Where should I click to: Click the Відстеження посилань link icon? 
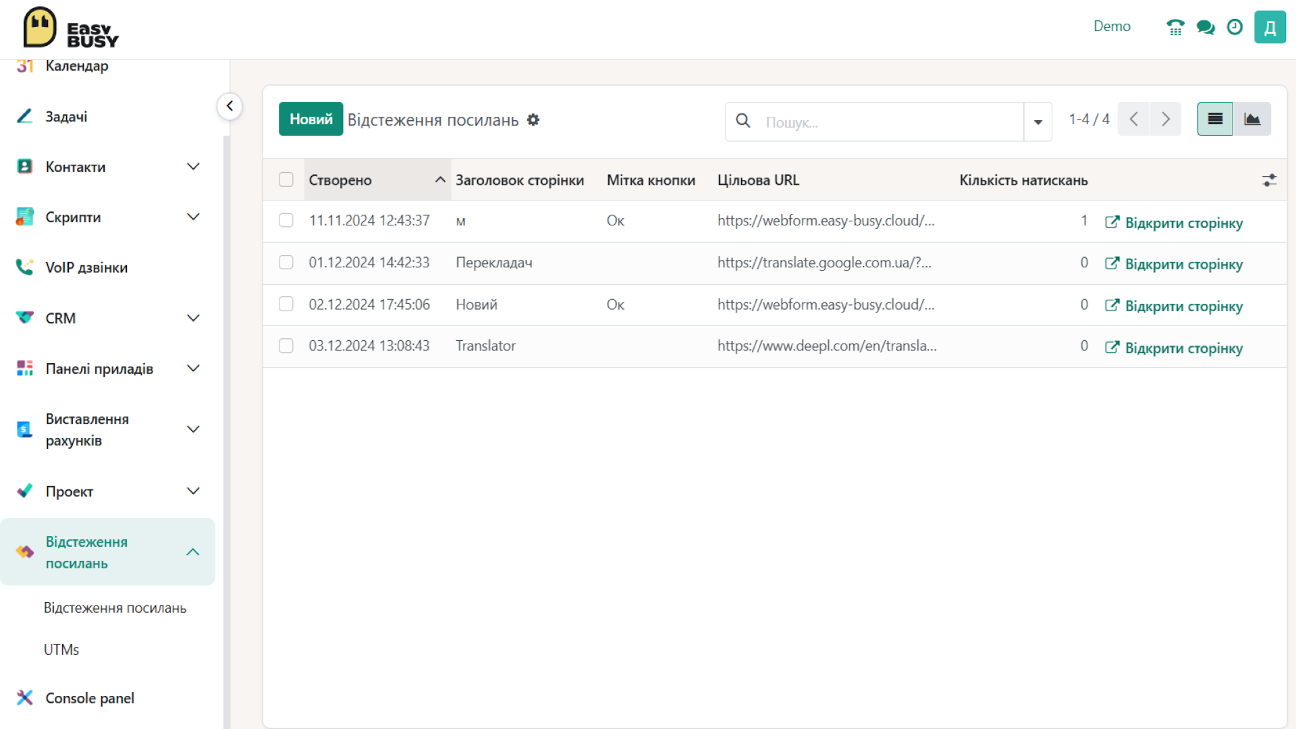(24, 552)
